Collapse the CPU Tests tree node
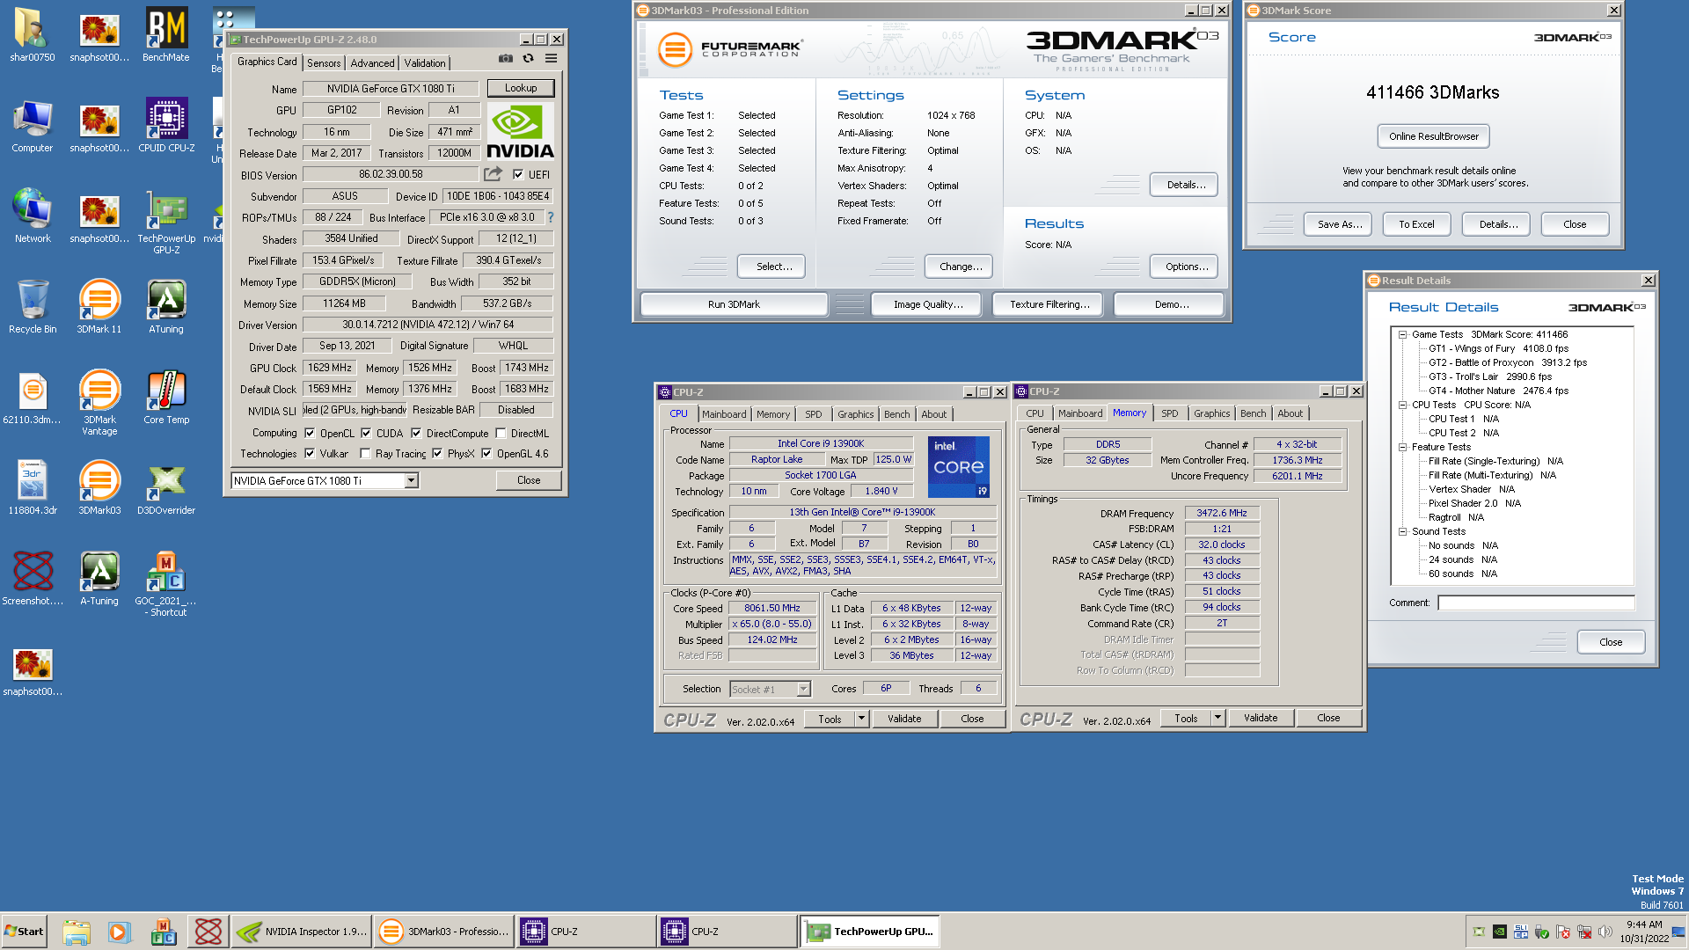This screenshot has width=1689, height=950. [x=1402, y=405]
